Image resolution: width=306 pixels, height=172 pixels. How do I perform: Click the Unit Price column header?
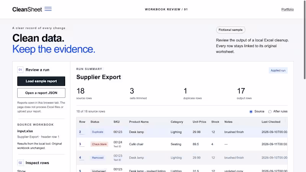(x=199, y=122)
